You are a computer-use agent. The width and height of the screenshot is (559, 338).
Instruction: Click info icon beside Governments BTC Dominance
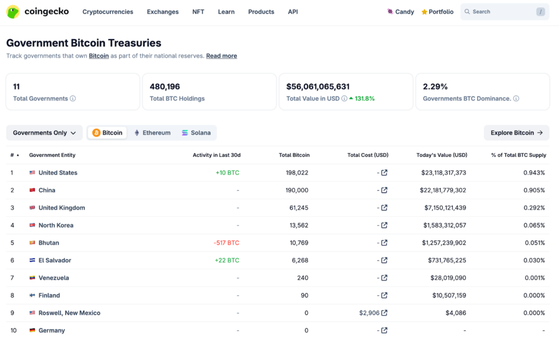click(x=516, y=99)
